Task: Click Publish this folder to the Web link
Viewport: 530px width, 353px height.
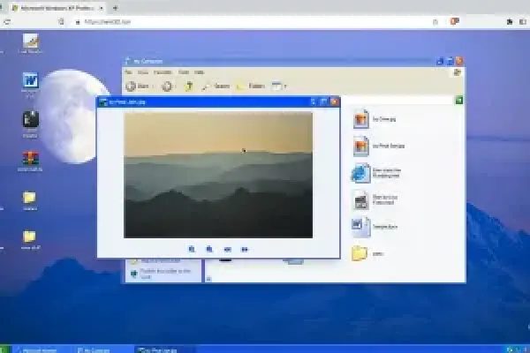Action: (165, 274)
